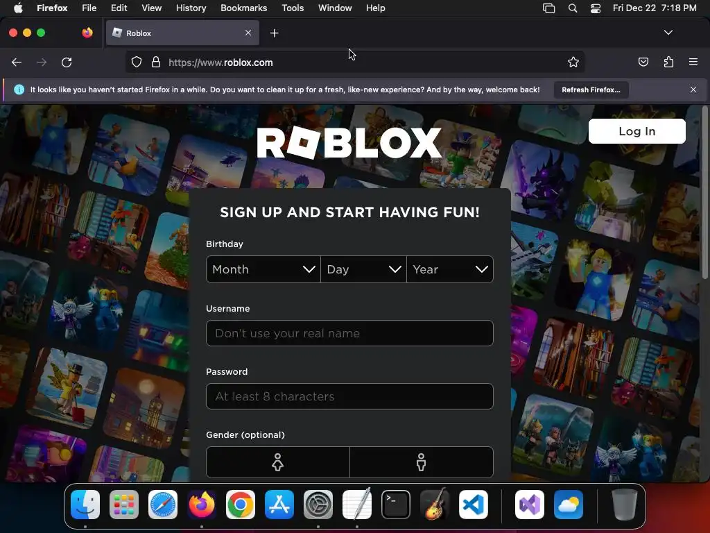Open the History menu
Screen dimensions: 710x533
click(191, 8)
